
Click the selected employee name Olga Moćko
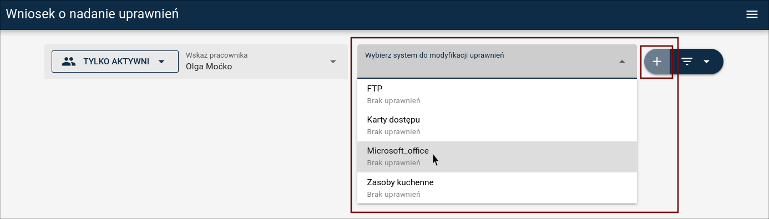coord(209,67)
